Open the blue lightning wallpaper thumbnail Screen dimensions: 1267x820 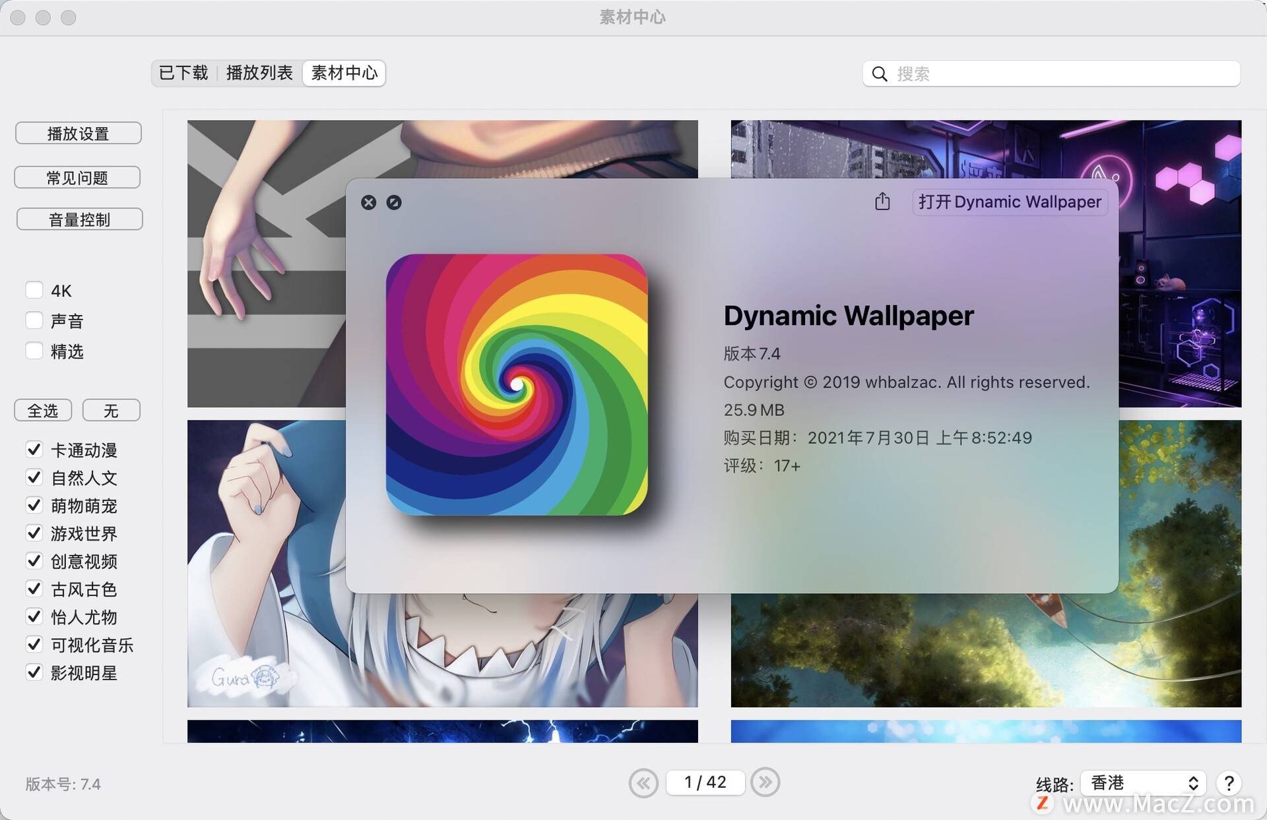442,731
